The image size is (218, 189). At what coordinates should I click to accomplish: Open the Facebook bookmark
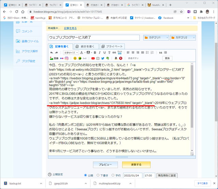pos(166,18)
